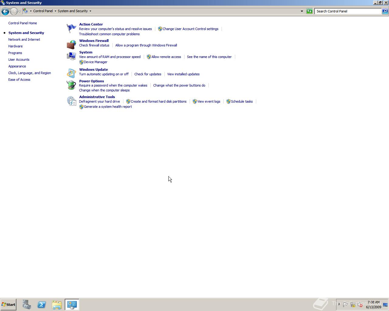Screen dimensions: 389x311
Task: Click View amount of RAM and processor speed
Action: pos(110,57)
